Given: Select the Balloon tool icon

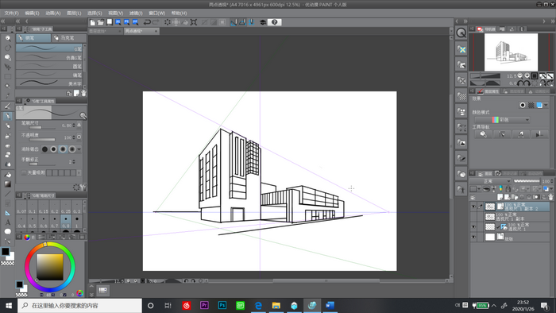Looking at the screenshot, I should (x=7, y=232).
